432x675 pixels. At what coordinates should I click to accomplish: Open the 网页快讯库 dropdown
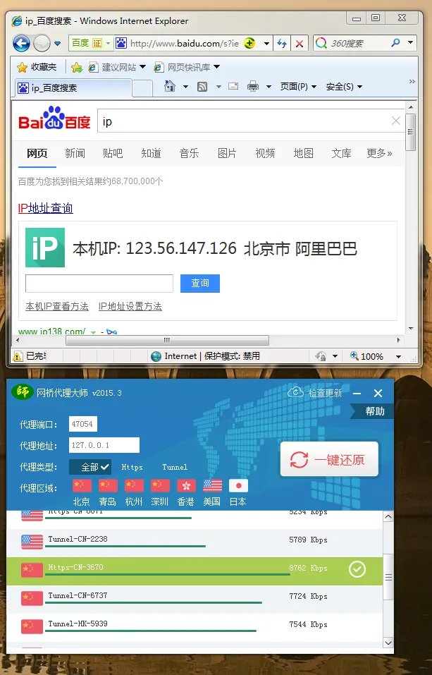[216, 67]
